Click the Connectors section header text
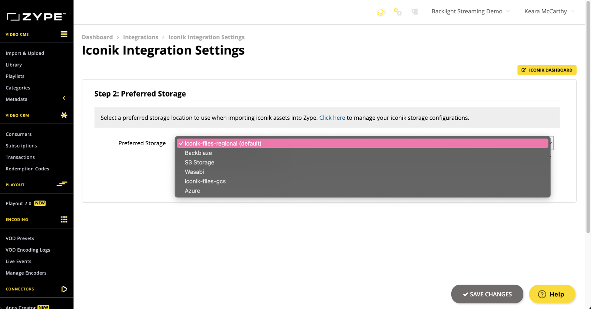 point(20,289)
